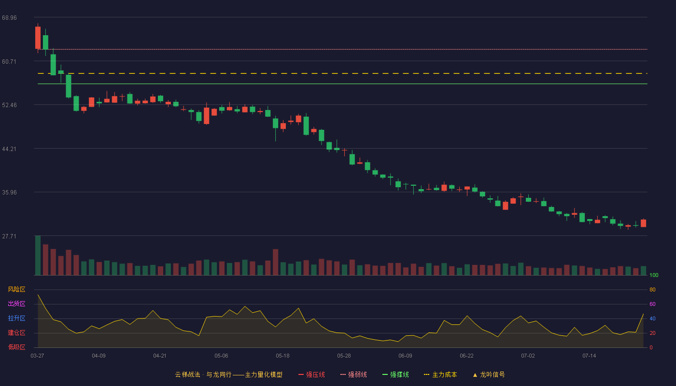Click the 建仓区 zone label
The image size is (676, 386).
(x=16, y=333)
